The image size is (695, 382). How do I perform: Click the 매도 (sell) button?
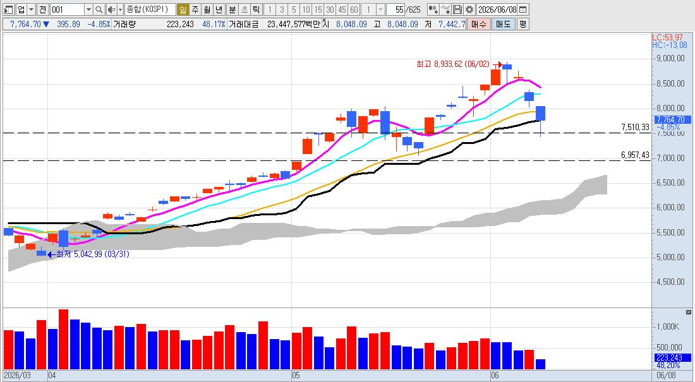tap(504, 24)
